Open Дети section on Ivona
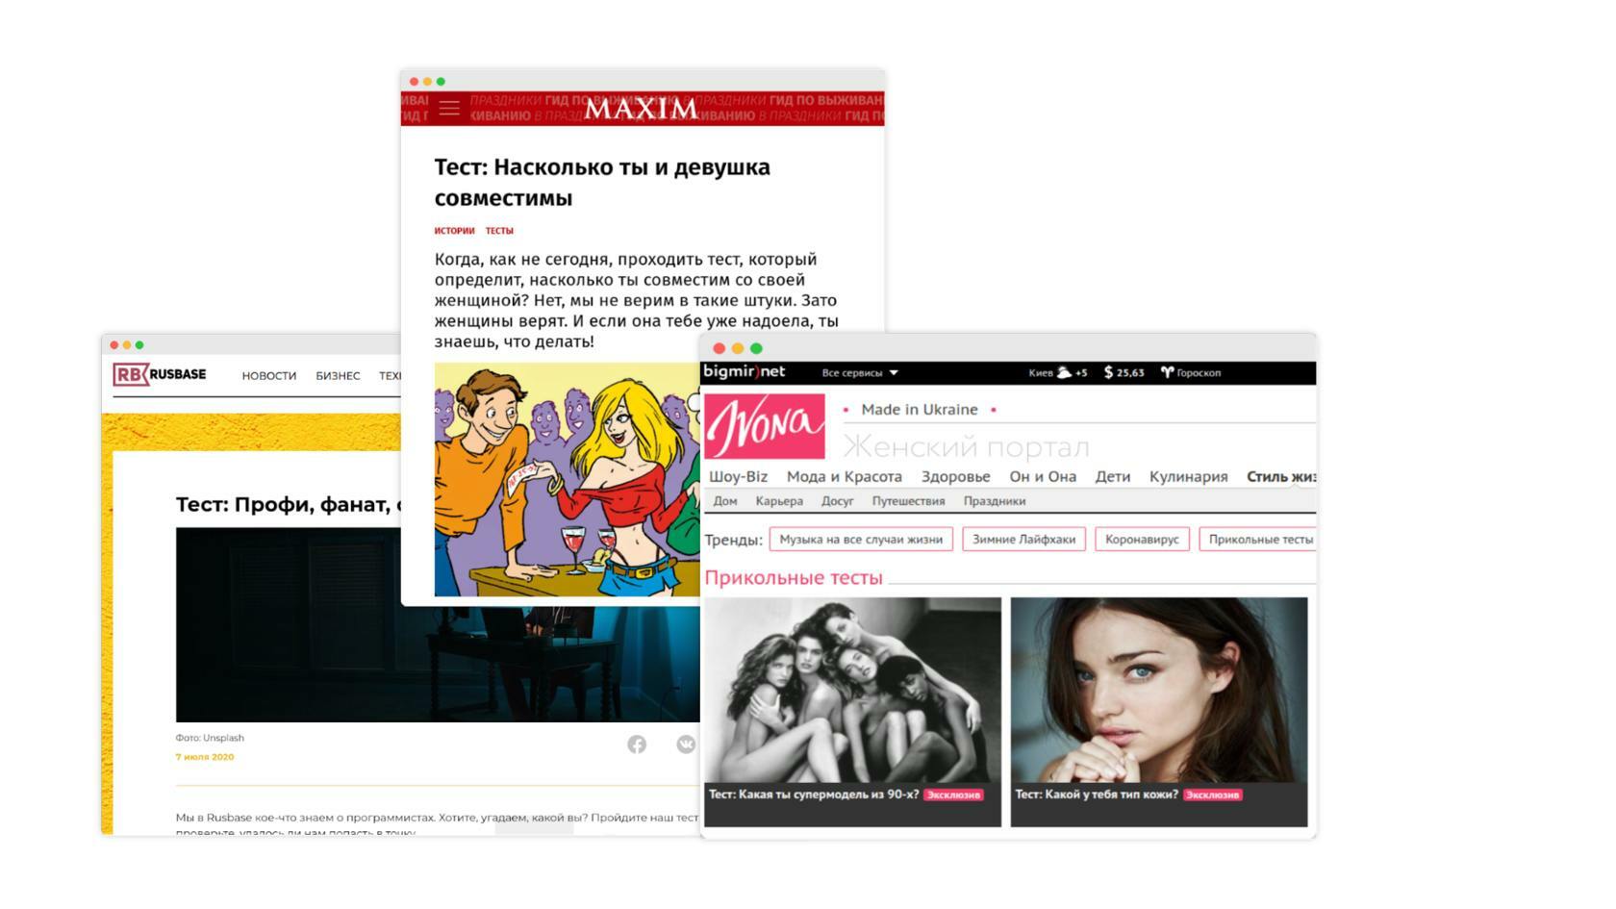The width and height of the screenshot is (1616, 909). click(x=1113, y=476)
